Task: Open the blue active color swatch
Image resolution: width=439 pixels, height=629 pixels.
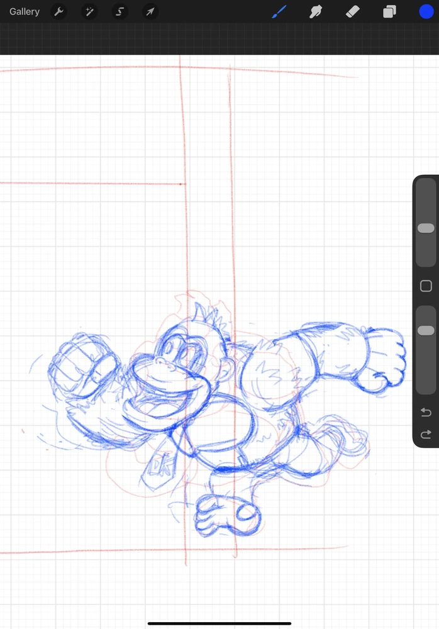Action: click(x=426, y=11)
